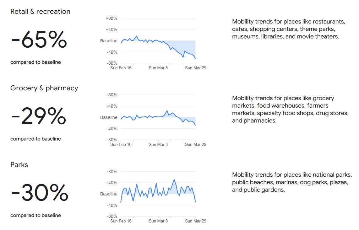Click the parks chart's -40% axis label
Image resolution: width=359 pixels, height=230 pixels.
tap(112, 205)
